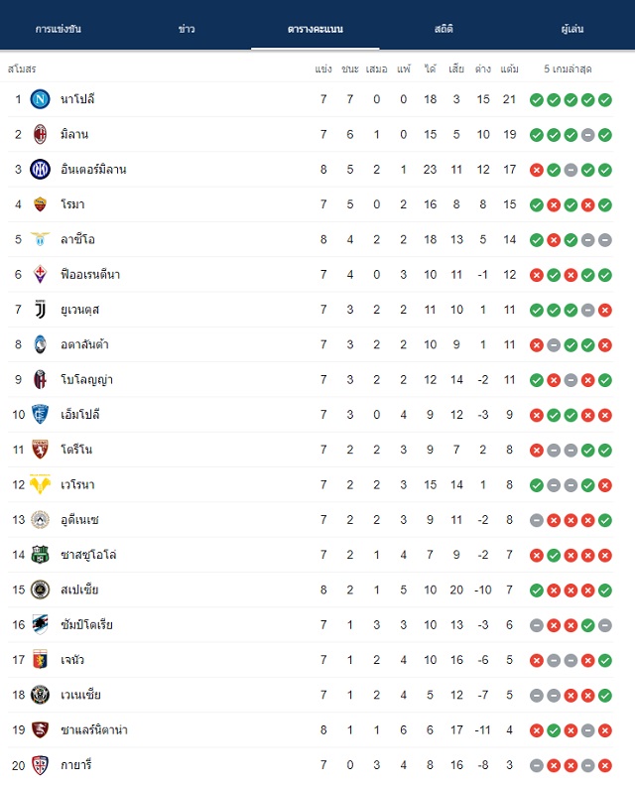
Task: Click the Sampdoria club crest
Action: click(40, 625)
